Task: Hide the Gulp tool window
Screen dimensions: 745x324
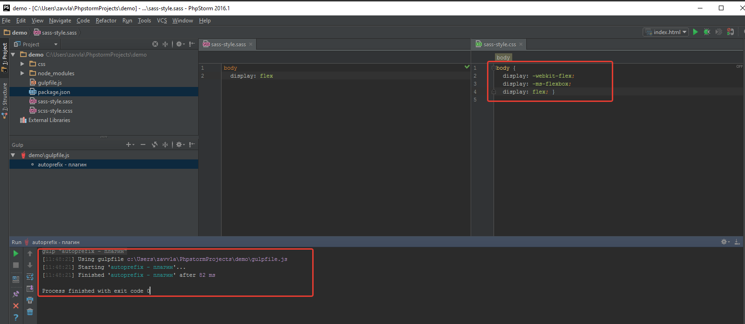Action: click(192, 144)
